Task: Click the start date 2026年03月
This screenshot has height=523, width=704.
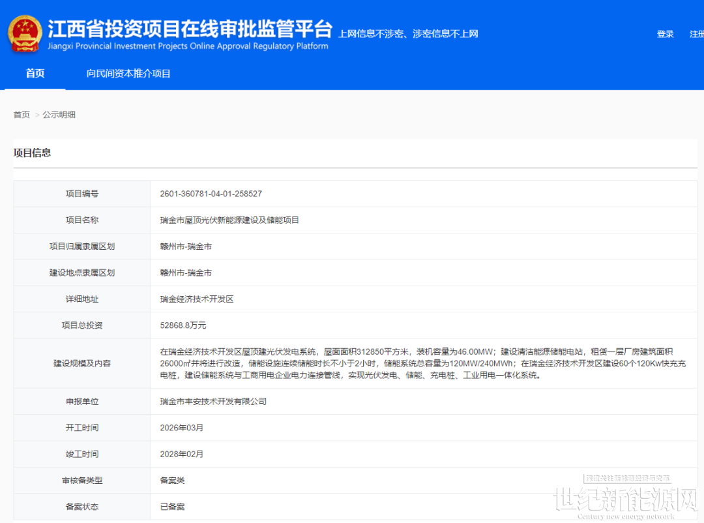Action: coord(181,428)
